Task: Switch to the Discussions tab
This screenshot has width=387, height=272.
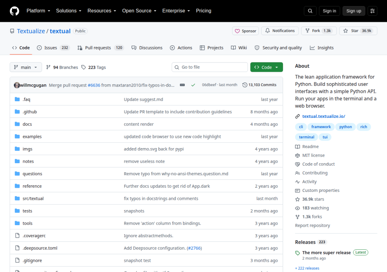Action: (x=147, y=48)
